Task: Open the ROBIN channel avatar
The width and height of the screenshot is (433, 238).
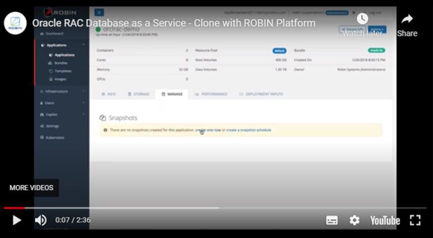Action: click(15, 23)
